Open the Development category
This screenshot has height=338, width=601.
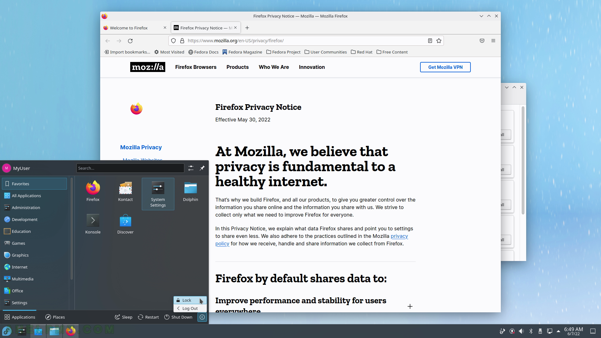pos(34,219)
